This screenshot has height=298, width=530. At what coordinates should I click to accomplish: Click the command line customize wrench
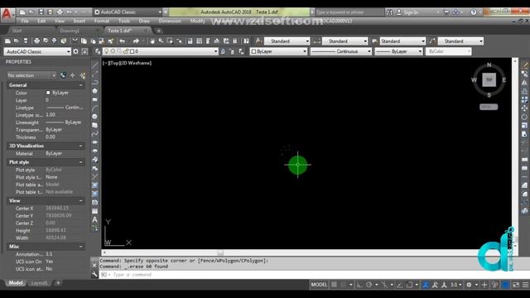(94, 275)
